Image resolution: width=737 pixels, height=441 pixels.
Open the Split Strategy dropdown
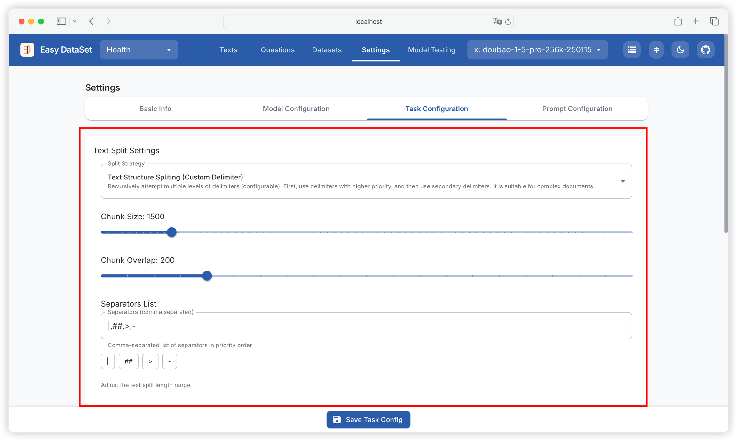click(x=366, y=181)
